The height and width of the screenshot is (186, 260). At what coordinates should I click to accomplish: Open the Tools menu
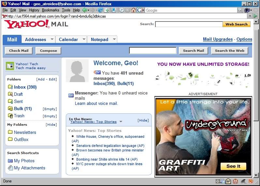click(66, 10)
